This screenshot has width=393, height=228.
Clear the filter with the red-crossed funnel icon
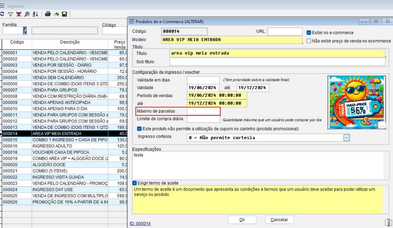[19, 14]
